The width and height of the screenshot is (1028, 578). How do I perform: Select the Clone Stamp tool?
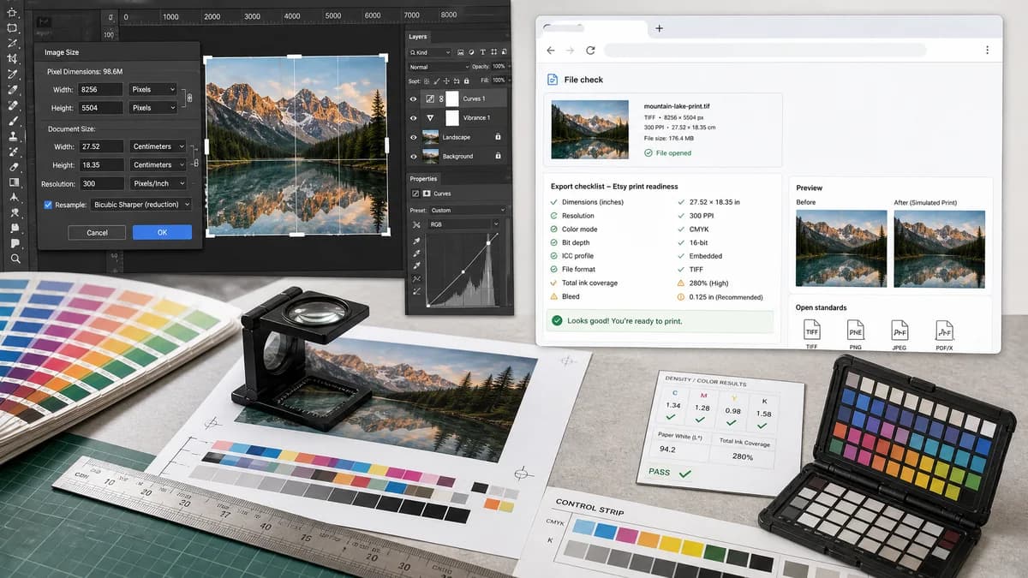[13, 136]
